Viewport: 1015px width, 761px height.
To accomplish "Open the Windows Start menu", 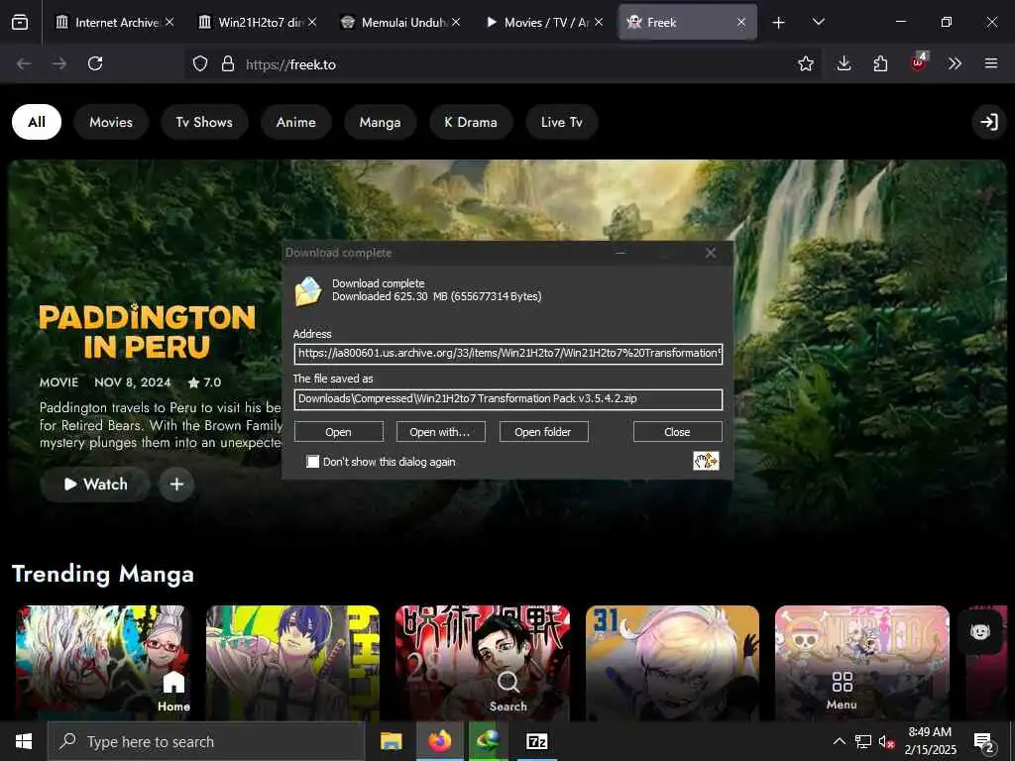I will [x=24, y=741].
